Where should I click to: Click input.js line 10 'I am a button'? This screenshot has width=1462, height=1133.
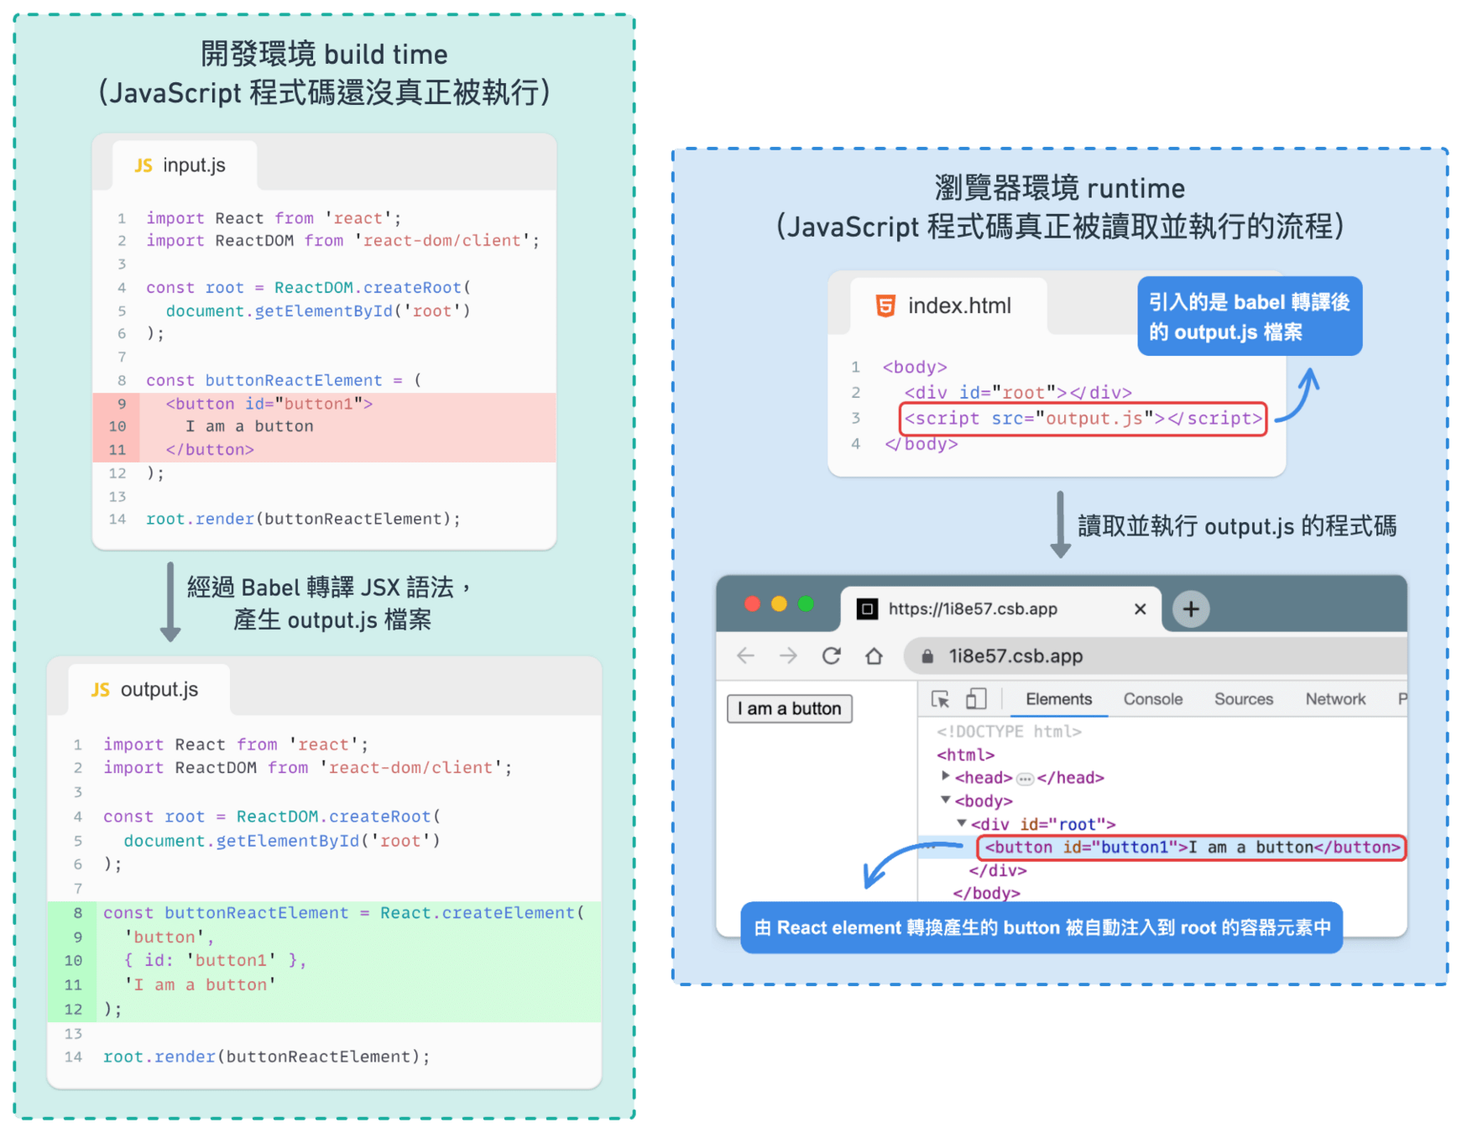249,426
